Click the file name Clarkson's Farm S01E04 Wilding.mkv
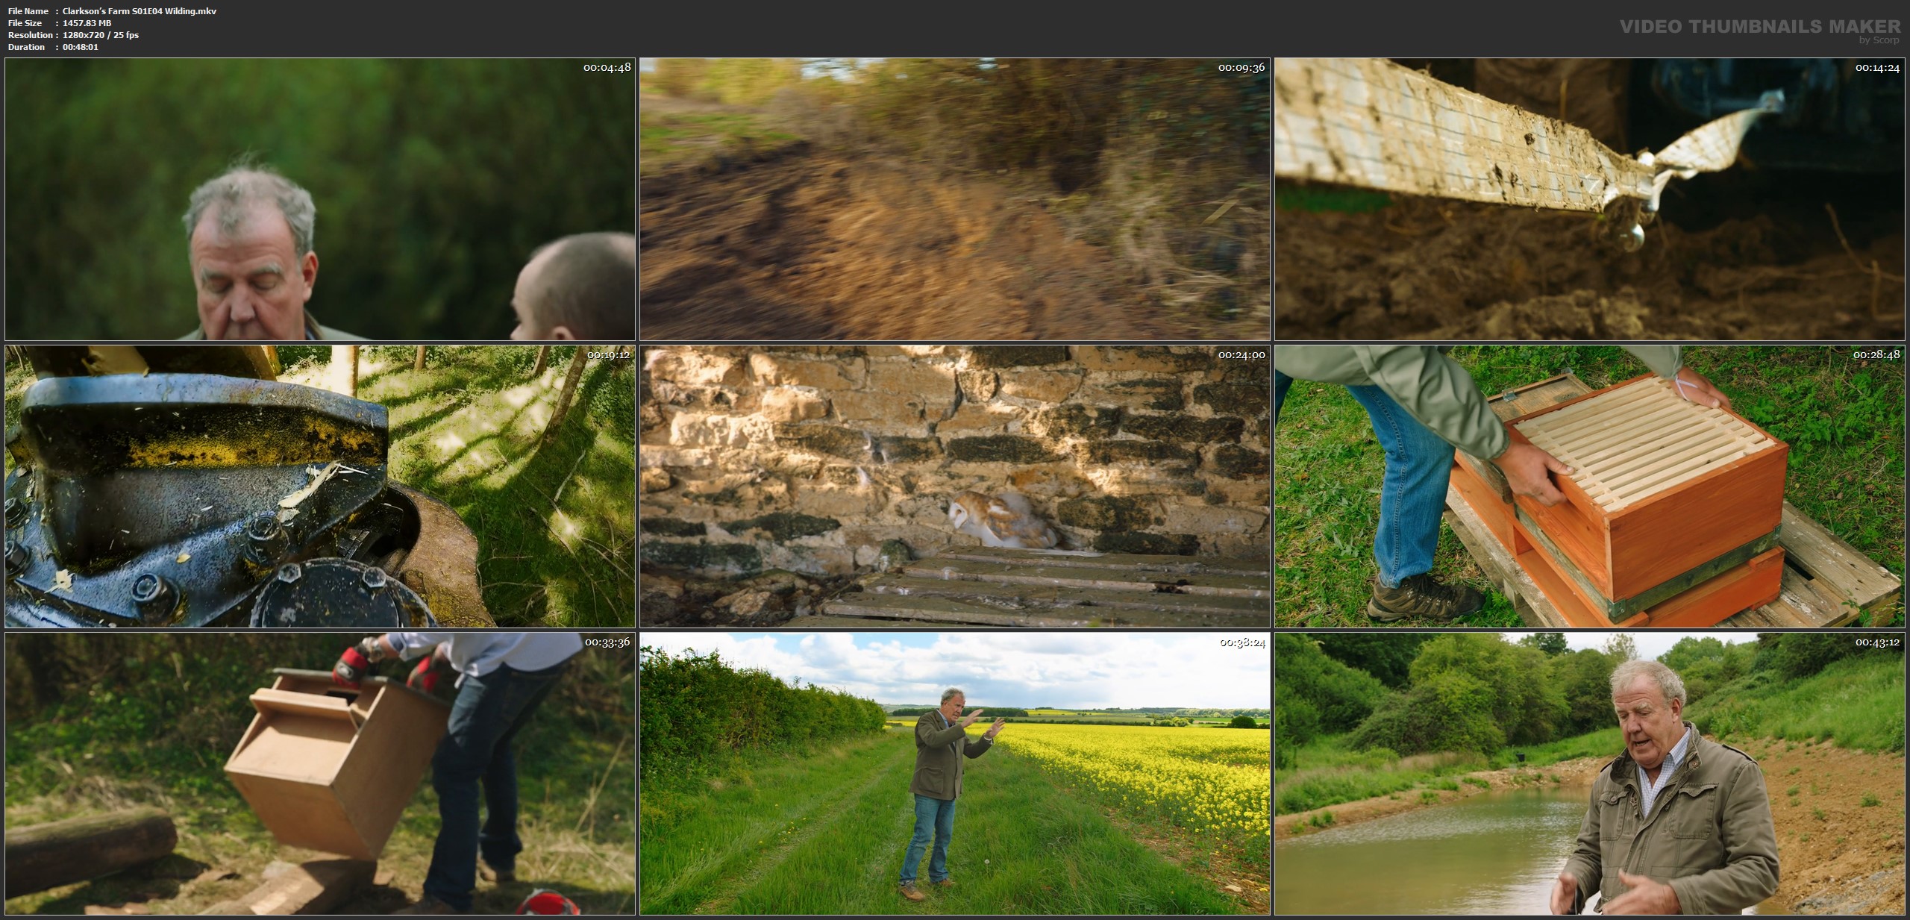 tap(140, 11)
